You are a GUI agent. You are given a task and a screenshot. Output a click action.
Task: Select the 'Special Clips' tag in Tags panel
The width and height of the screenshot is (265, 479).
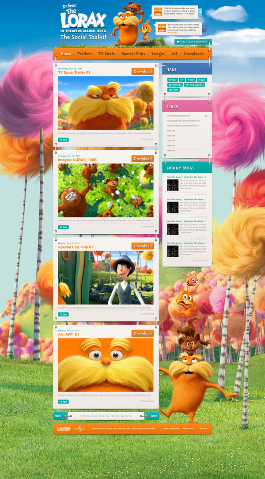click(x=175, y=84)
